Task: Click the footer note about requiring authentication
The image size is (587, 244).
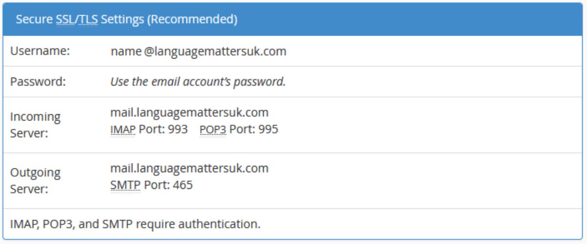Action: (135, 224)
